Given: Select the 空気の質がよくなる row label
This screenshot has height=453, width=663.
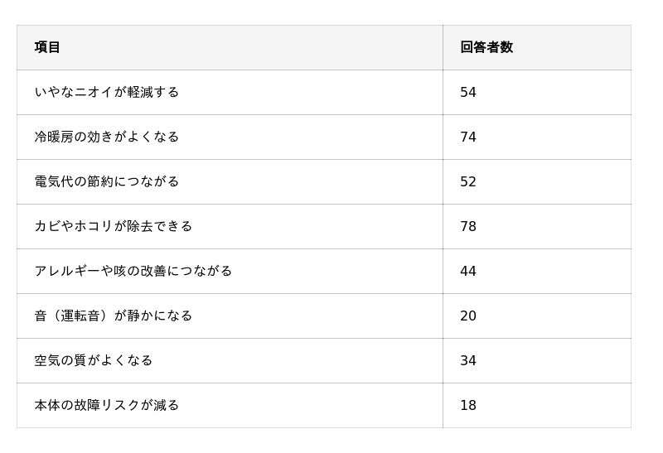Looking at the screenshot, I should [94, 360].
